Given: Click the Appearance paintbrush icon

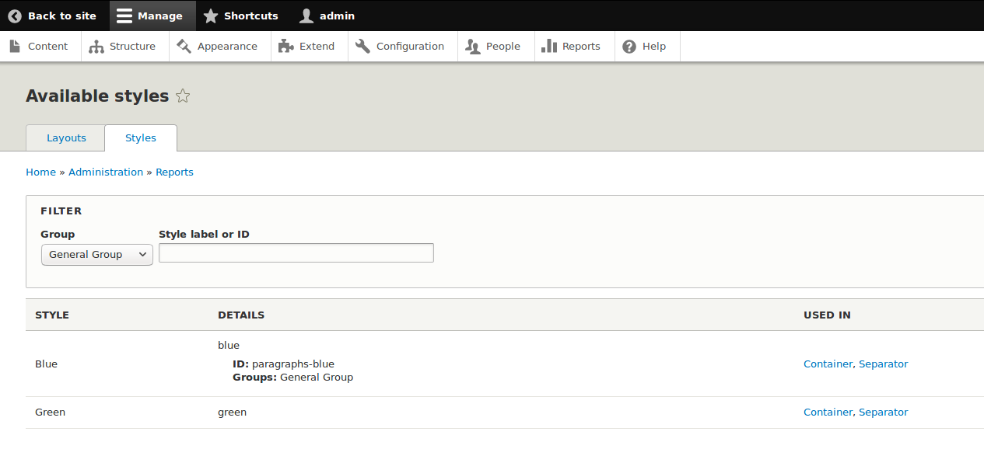Looking at the screenshot, I should 184,46.
